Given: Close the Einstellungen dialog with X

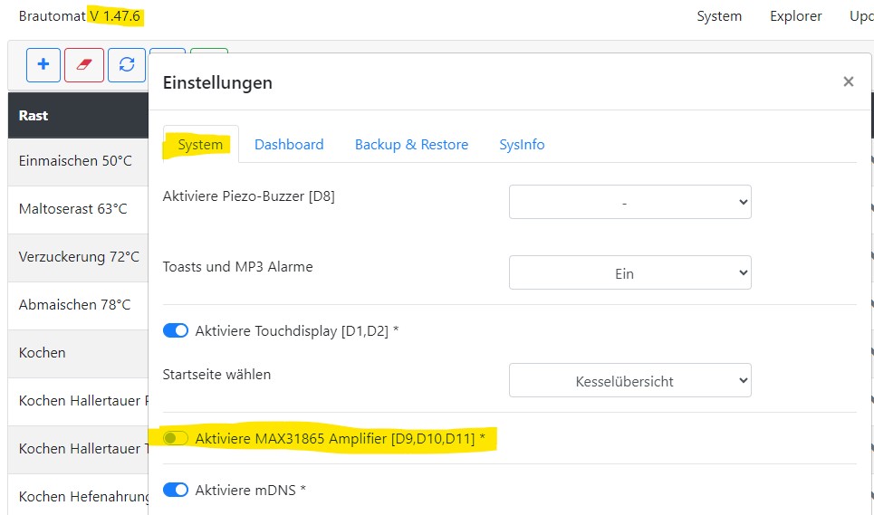Looking at the screenshot, I should 848,82.
